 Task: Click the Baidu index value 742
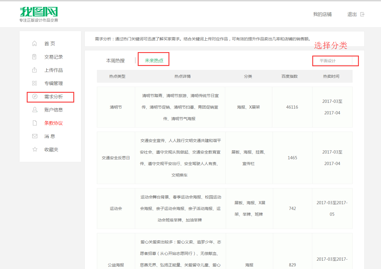(x=292, y=209)
